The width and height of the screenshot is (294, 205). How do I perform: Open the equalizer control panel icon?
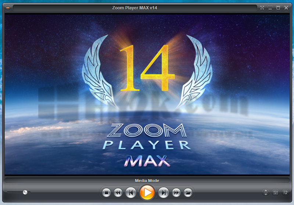point(276,192)
